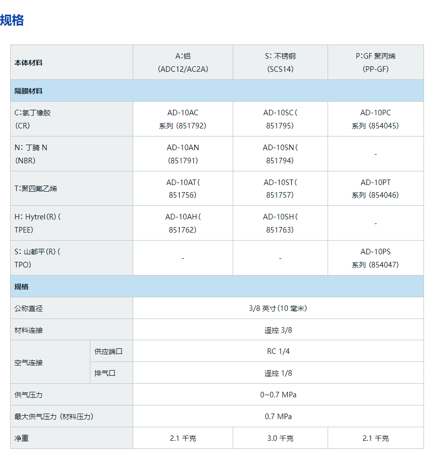The width and height of the screenshot is (427, 453).
Task: Open the AD-10ST (851757) entry
Action: [280, 188]
